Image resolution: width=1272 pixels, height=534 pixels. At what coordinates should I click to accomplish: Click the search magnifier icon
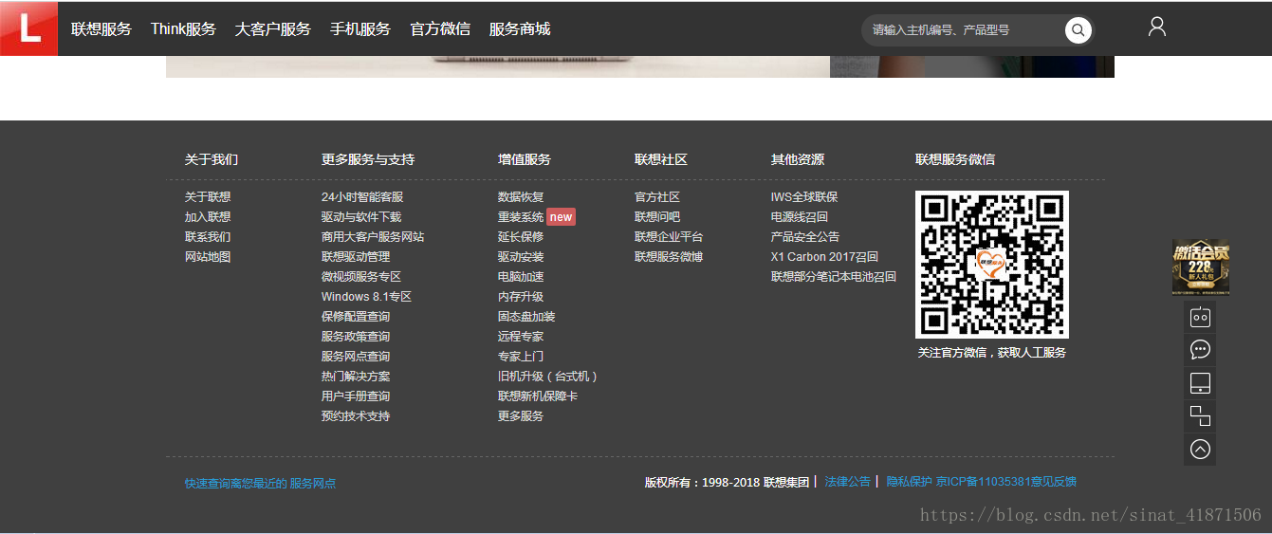coord(1078,30)
